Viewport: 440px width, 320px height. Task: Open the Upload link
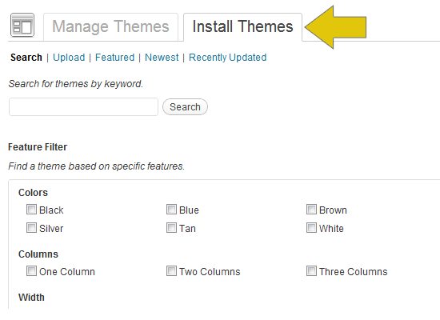point(69,58)
